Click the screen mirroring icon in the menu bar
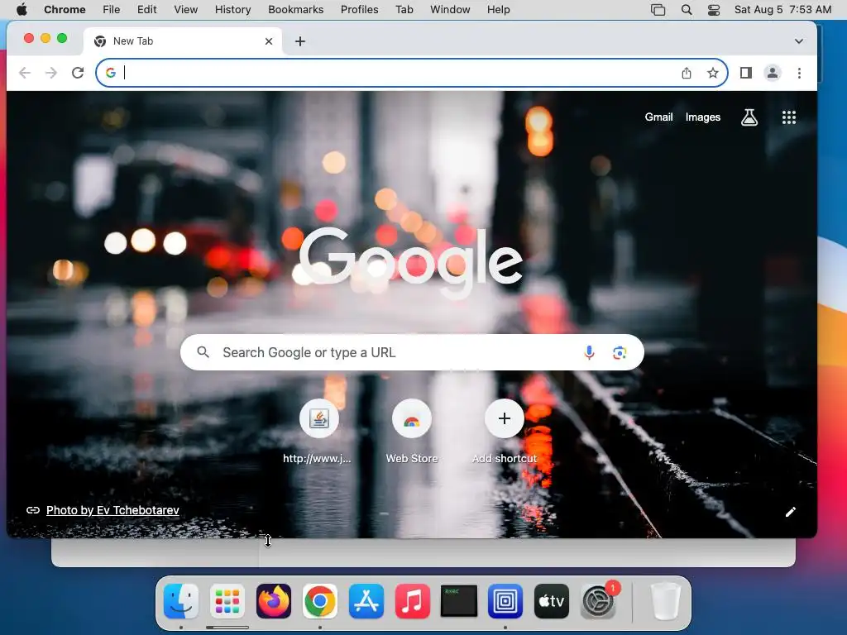 [658, 10]
